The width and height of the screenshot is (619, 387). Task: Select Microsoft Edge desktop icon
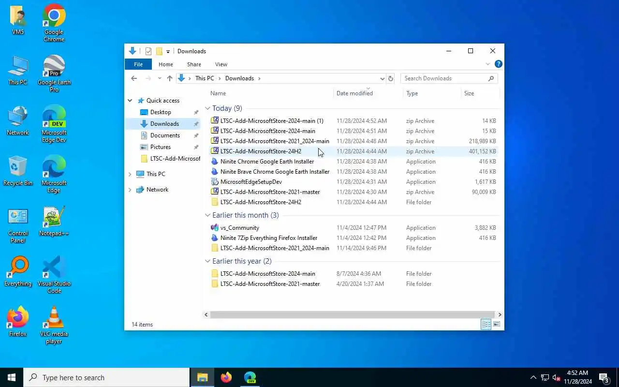coord(54,174)
